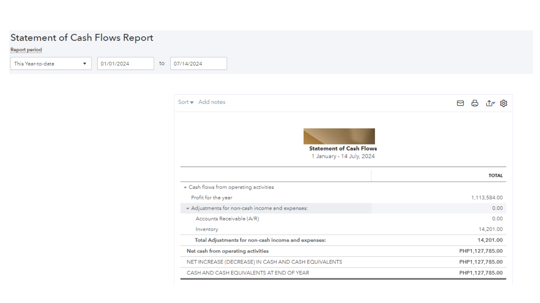Click the email report envelope icon
Viewport: 540px width, 303px height.
click(460, 103)
